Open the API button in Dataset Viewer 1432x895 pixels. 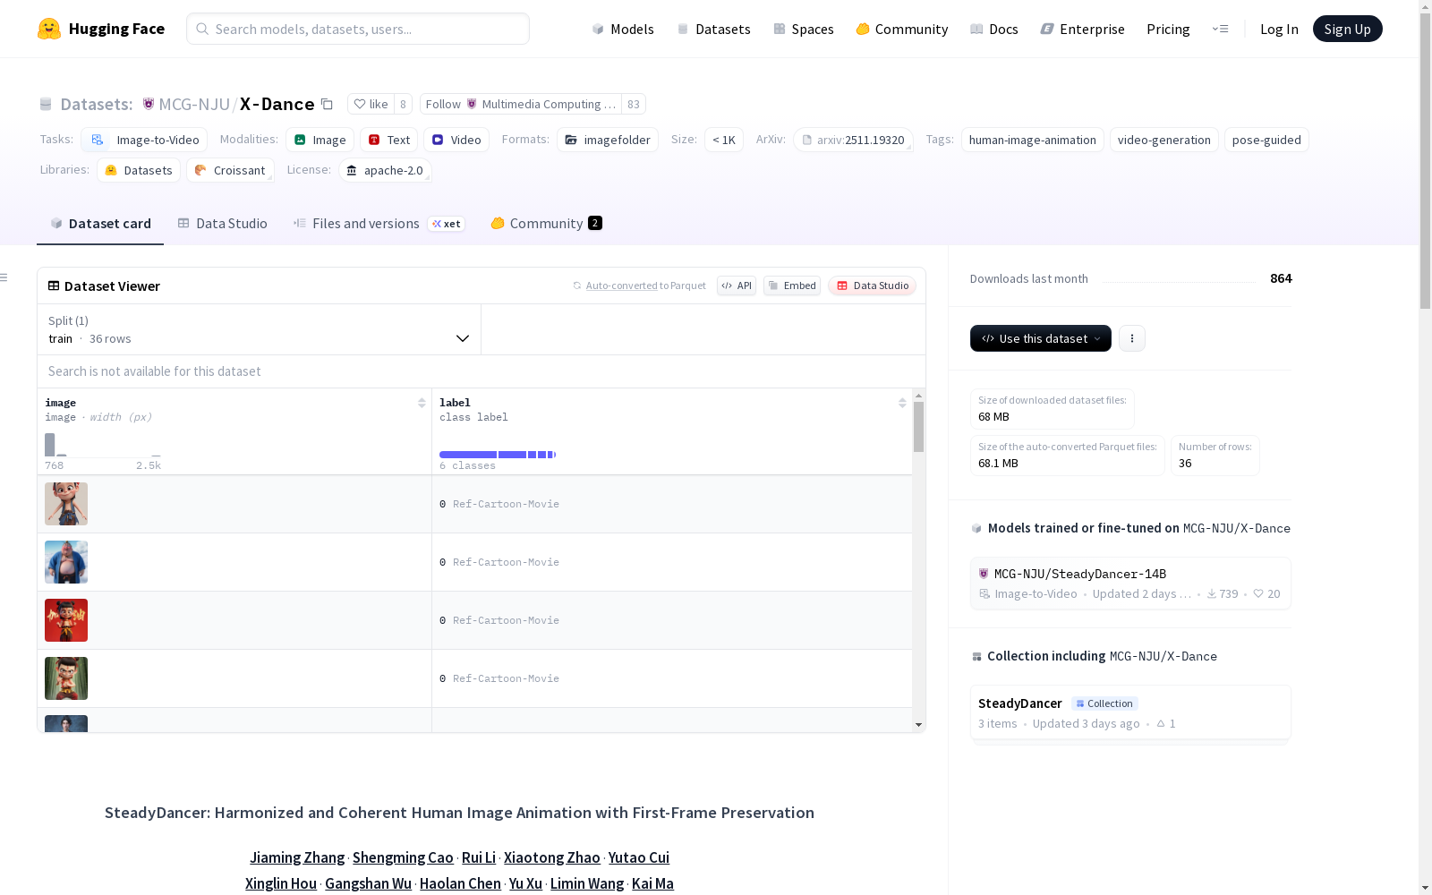click(737, 286)
